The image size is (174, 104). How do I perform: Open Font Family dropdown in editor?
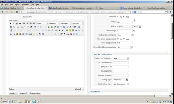tap(66, 23)
